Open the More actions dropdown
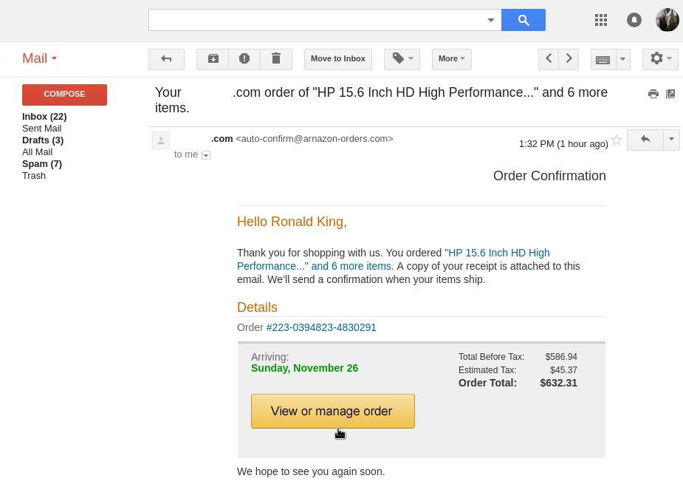The height and width of the screenshot is (484, 683). pyautogui.click(x=451, y=59)
